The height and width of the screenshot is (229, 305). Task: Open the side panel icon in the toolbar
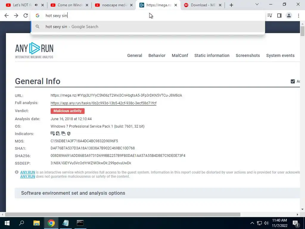click(279, 16)
